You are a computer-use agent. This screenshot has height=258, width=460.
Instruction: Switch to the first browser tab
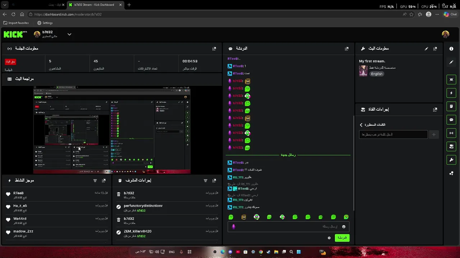(x=38, y=5)
